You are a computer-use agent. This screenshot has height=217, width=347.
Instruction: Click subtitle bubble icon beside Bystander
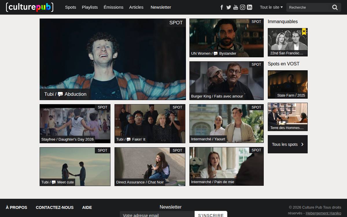[x=216, y=54]
